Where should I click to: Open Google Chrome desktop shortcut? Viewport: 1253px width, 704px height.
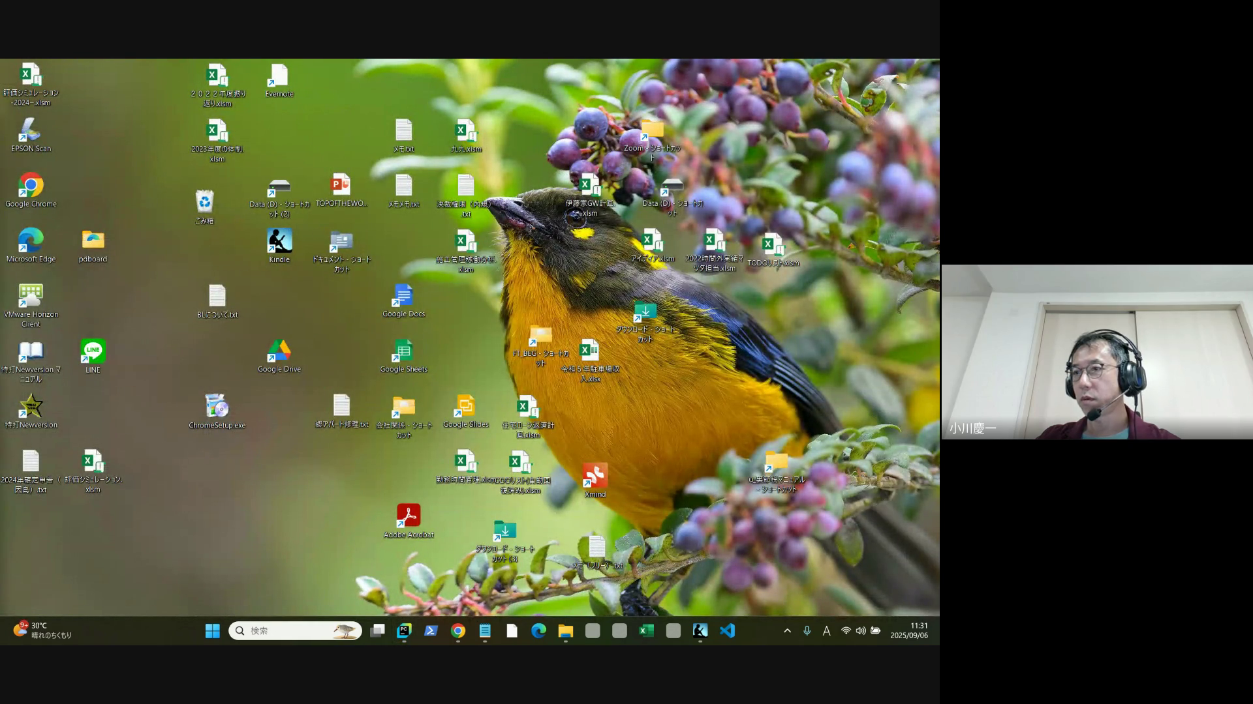tap(31, 186)
